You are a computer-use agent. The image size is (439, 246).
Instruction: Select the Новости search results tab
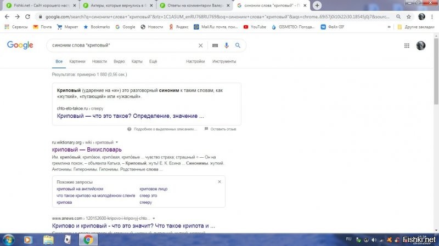(x=99, y=61)
